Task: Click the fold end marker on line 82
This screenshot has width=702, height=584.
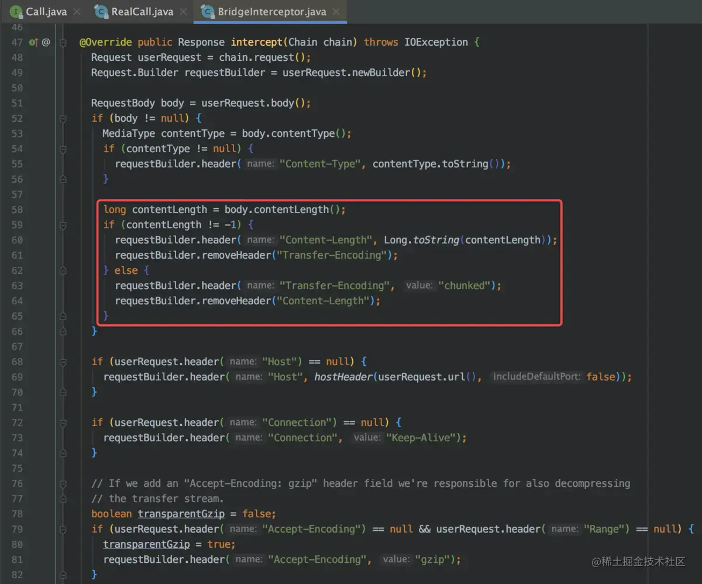Action: 63,575
